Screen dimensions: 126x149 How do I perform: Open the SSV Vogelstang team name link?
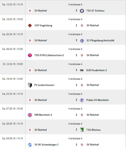coord(43,26)
